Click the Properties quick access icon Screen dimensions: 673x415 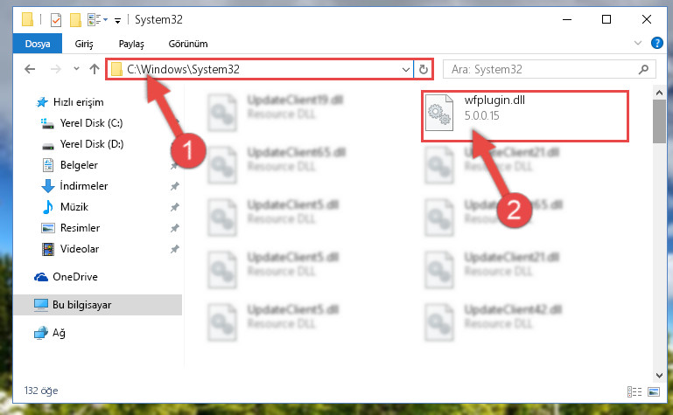pyautogui.click(x=56, y=20)
